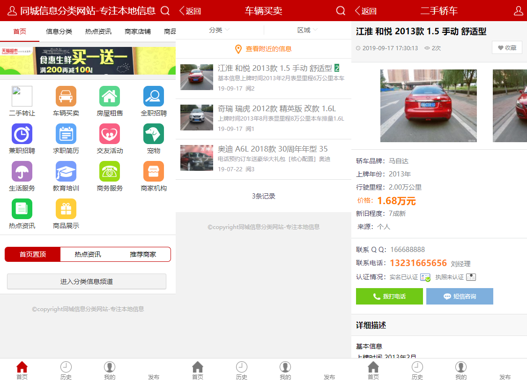Expand the 区域 filter dropdown
This screenshot has height=381, width=527.
pos(307,30)
